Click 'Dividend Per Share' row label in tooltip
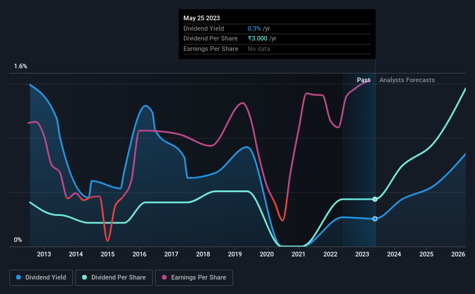 [x=211, y=39]
